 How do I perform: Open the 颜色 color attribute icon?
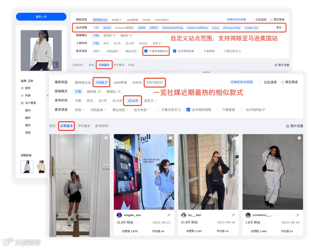tap(22, 88)
